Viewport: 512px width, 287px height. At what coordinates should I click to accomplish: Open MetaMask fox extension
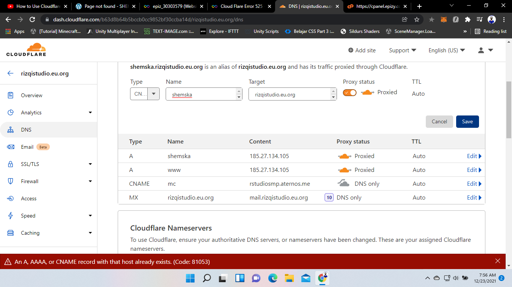(x=443, y=19)
